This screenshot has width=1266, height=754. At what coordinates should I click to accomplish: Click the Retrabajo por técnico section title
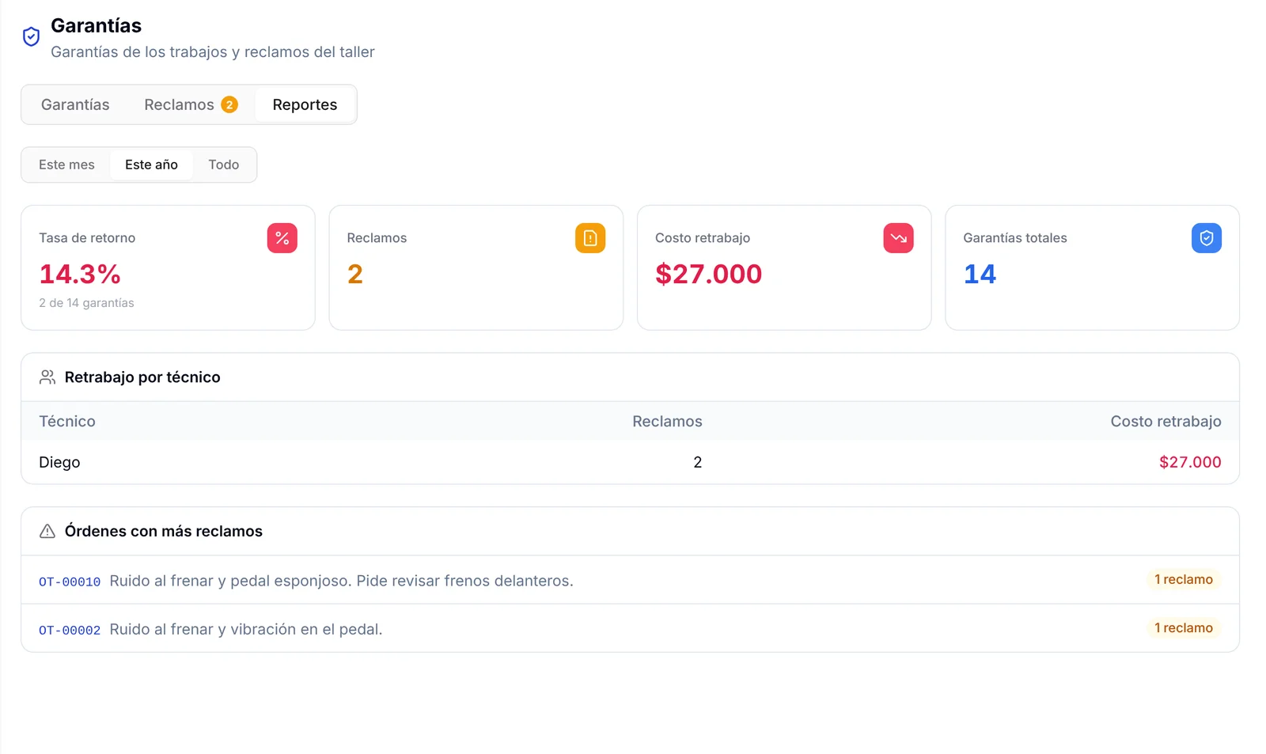click(x=142, y=377)
